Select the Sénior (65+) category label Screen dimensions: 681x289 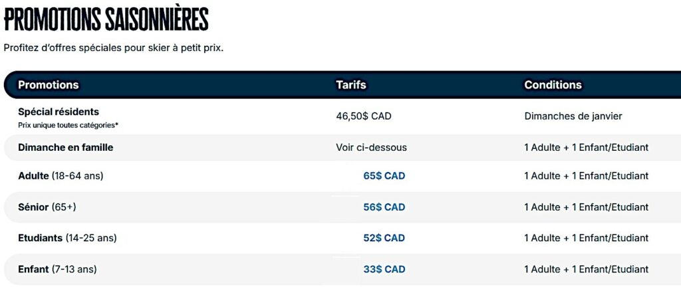pos(47,207)
